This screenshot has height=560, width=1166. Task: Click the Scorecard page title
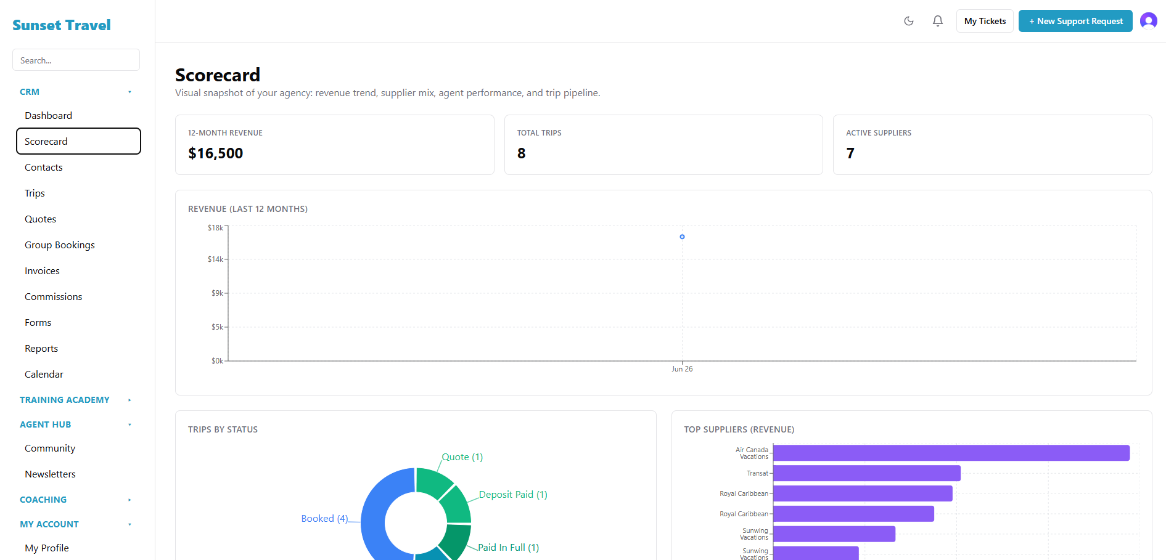tap(218, 75)
